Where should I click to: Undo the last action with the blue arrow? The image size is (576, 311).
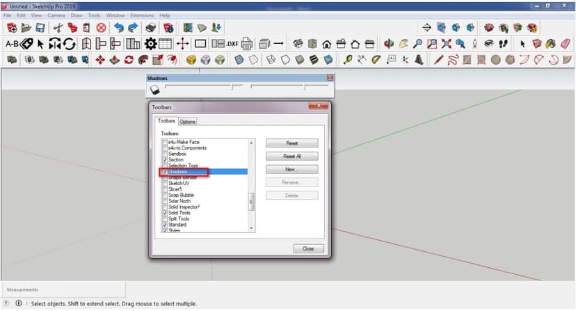pyautogui.click(x=119, y=28)
